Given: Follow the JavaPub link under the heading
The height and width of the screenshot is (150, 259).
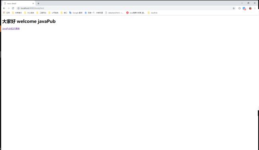Looking at the screenshot, I should (x=11, y=29).
